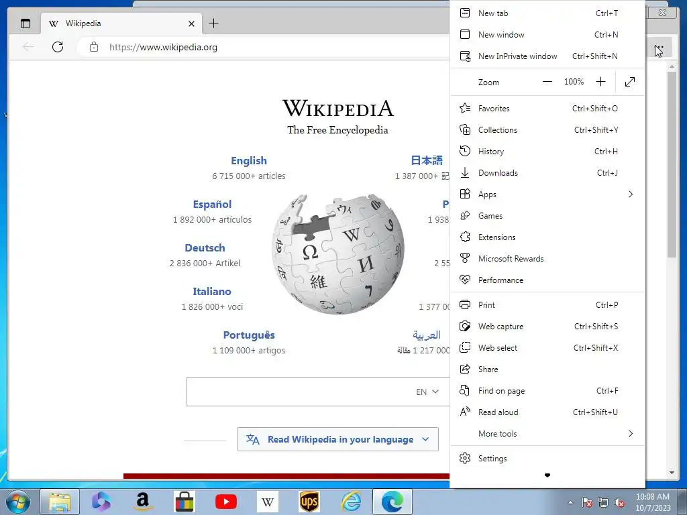
Task: Open UPS taskbar icon
Action: pos(309,502)
